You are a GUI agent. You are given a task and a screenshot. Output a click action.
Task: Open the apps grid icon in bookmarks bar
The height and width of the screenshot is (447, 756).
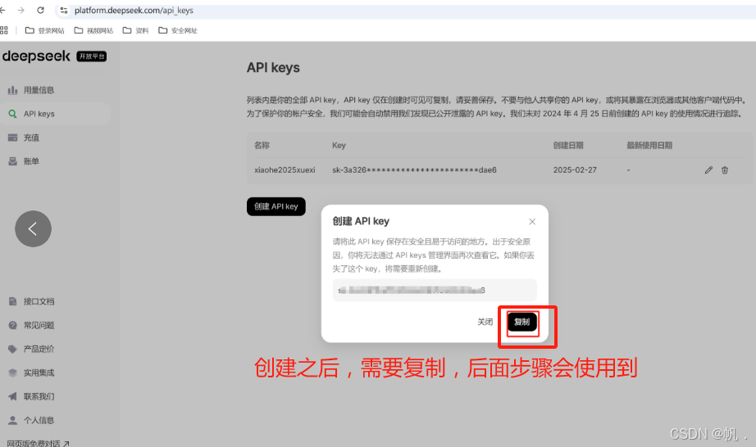click(x=4, y=30)
